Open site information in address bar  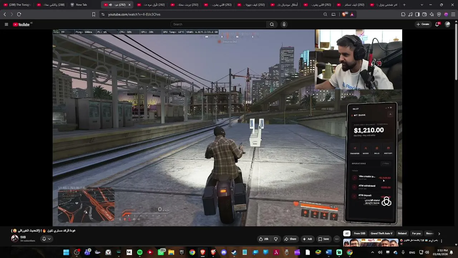pyautogui.click(x=103, y=14)
